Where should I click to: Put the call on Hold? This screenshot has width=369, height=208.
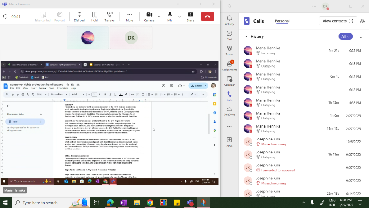tap(95, 17)
